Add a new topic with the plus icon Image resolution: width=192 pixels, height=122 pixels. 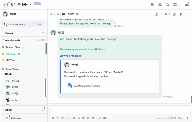click(x=43, y=33)
